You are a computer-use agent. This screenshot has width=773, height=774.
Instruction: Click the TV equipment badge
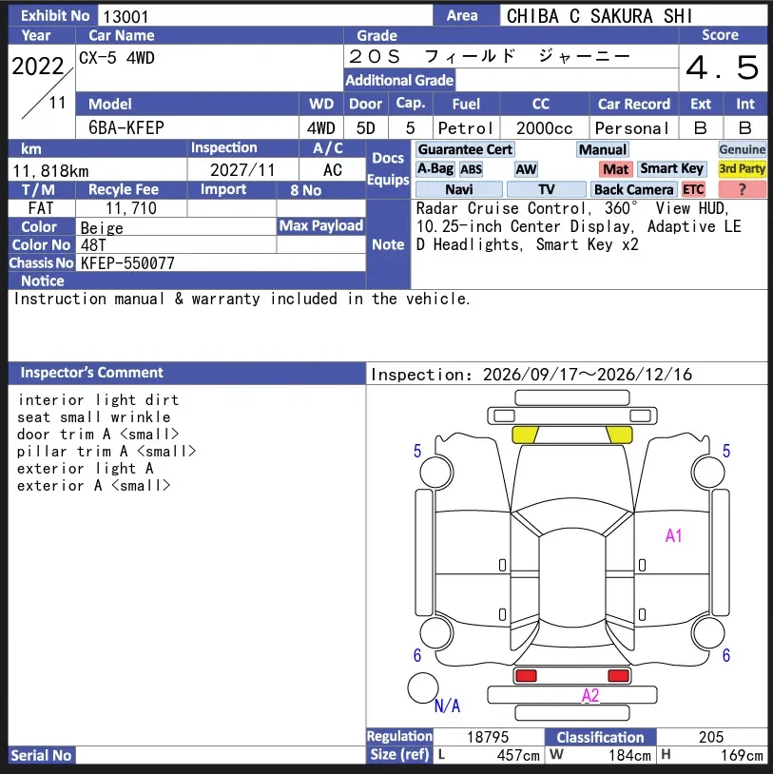(x=547, y=189)
